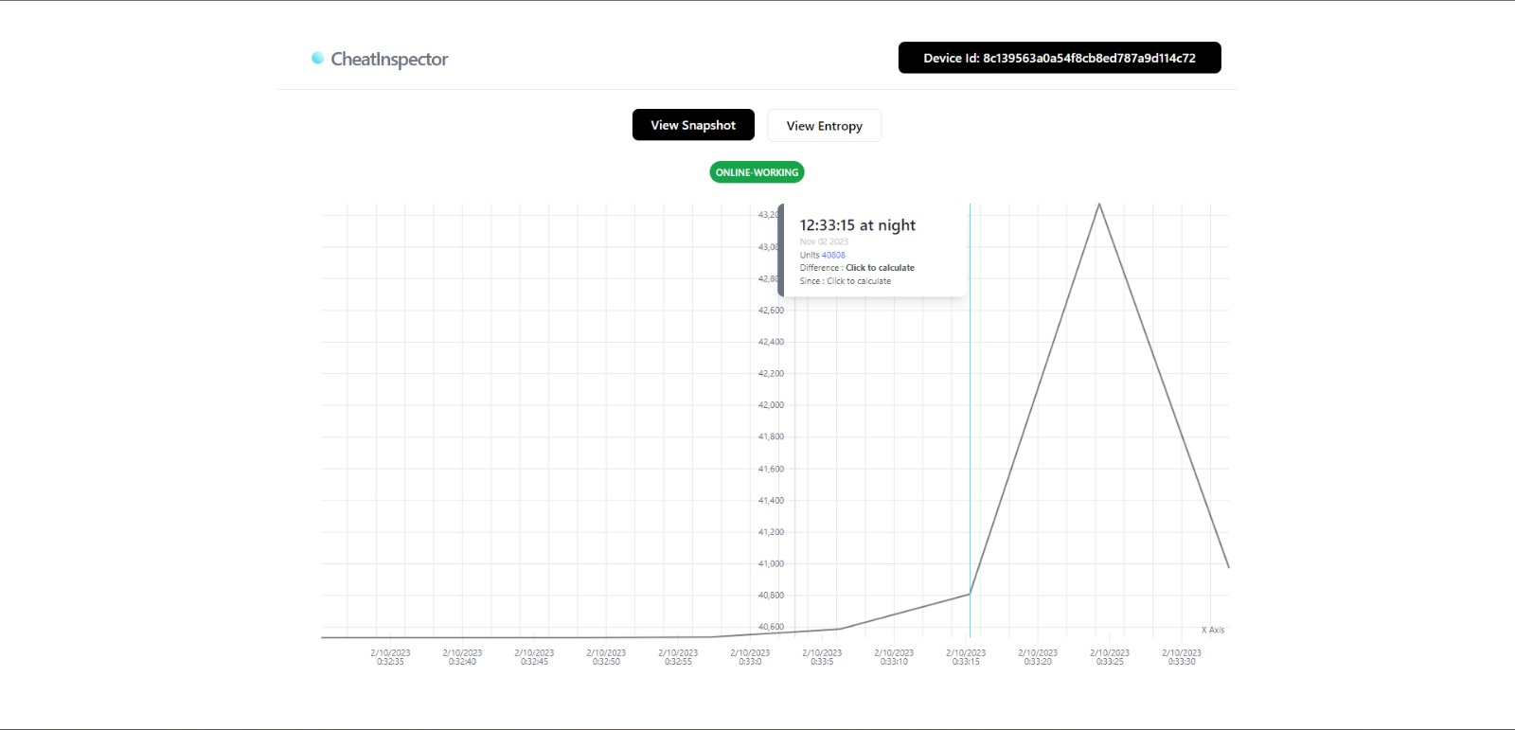Open the CheatInspector title link
This screenshot has height=730, width=1515.
tap(389, 59)
